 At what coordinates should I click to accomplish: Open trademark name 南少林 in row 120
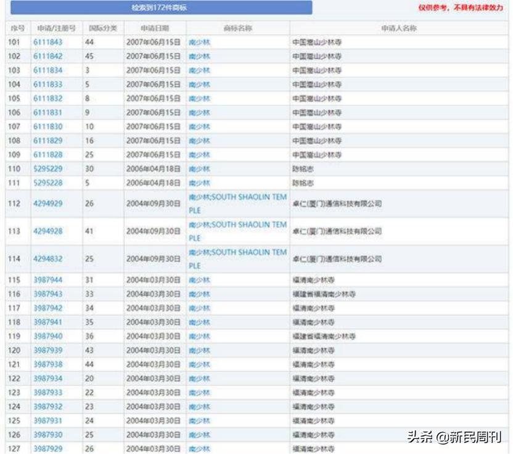point(199,350)
